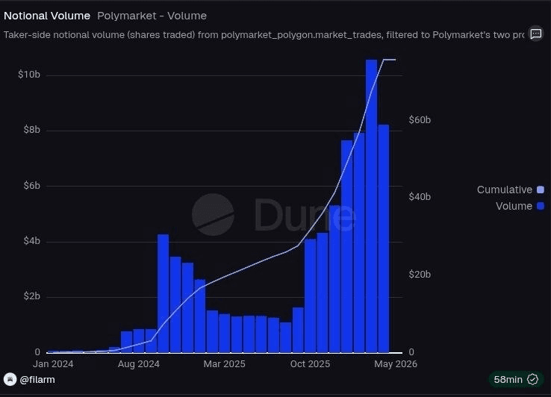Click the $6b y-axis label

pos(31,186)
